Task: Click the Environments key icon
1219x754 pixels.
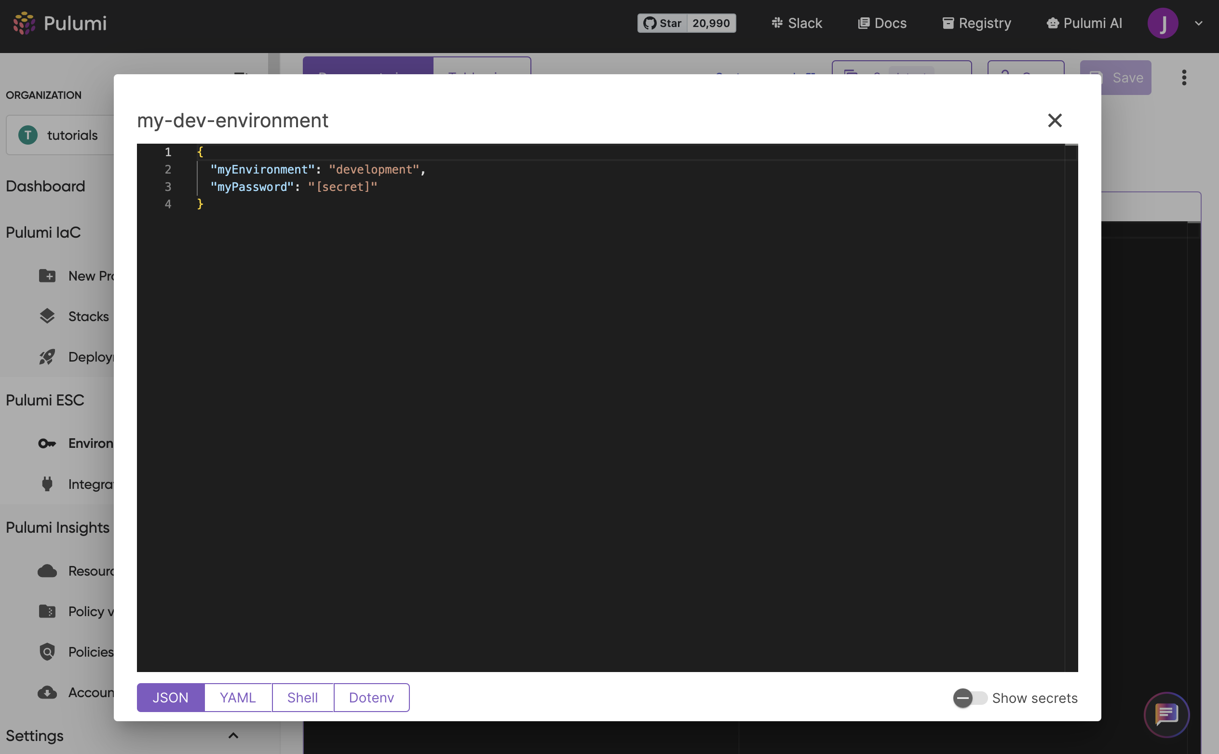Action: (x=47, y=443)
